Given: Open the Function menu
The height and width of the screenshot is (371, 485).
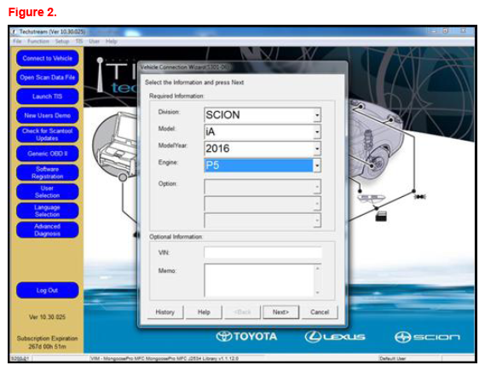Looking at the screenshot, I should (x=38, y=41).
